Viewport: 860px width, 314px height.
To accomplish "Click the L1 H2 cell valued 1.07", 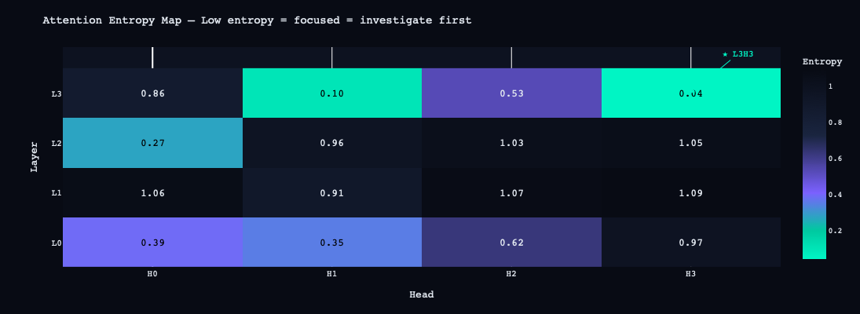I will 511,193.
